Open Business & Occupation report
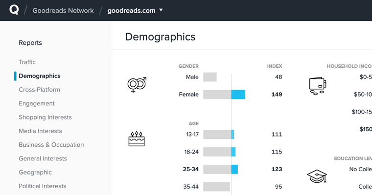This screenshot has width=372, height=195. [x=51, y=145]
